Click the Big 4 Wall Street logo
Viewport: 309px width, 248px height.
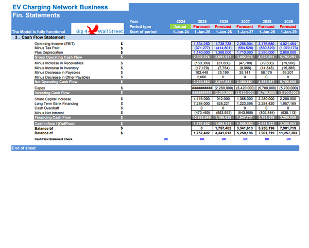(x=99, y=31)
